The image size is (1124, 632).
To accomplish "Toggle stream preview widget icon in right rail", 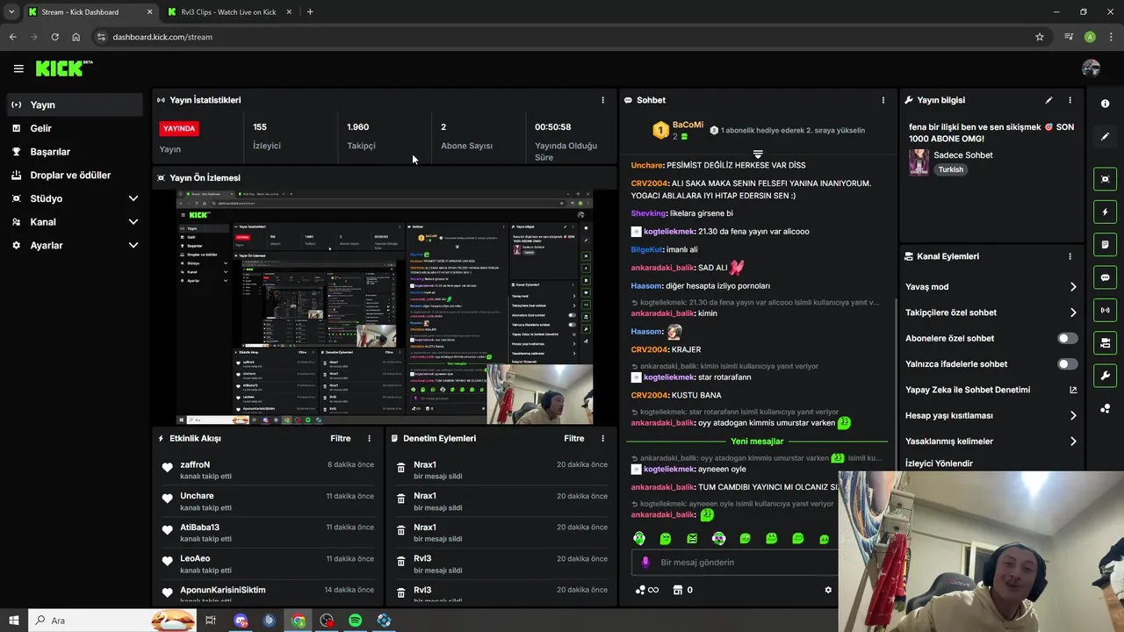I will click(x=1105, y=179).
